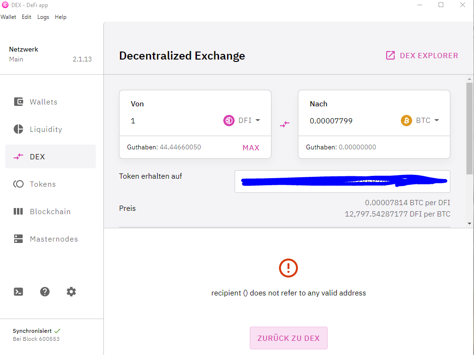Go to the Liquidity page icon

click(x=18, y=129)
